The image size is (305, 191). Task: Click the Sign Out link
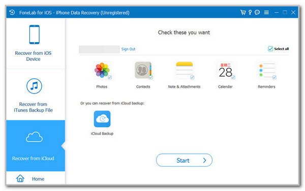pyautogui.click(x=128, y=49)
